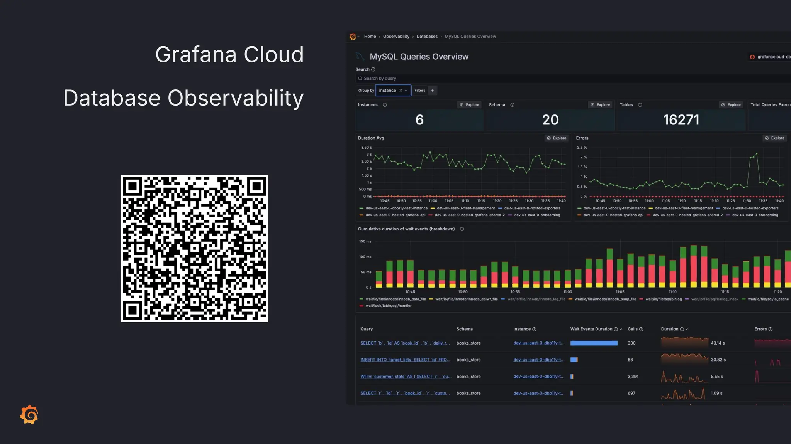
Task: Show info for Cumulative wait events panel
Action: coord(462,229)
